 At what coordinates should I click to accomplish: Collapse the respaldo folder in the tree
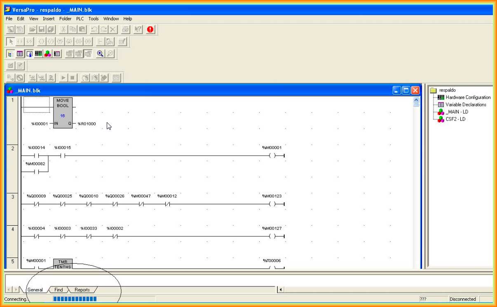tap(433, 90)
